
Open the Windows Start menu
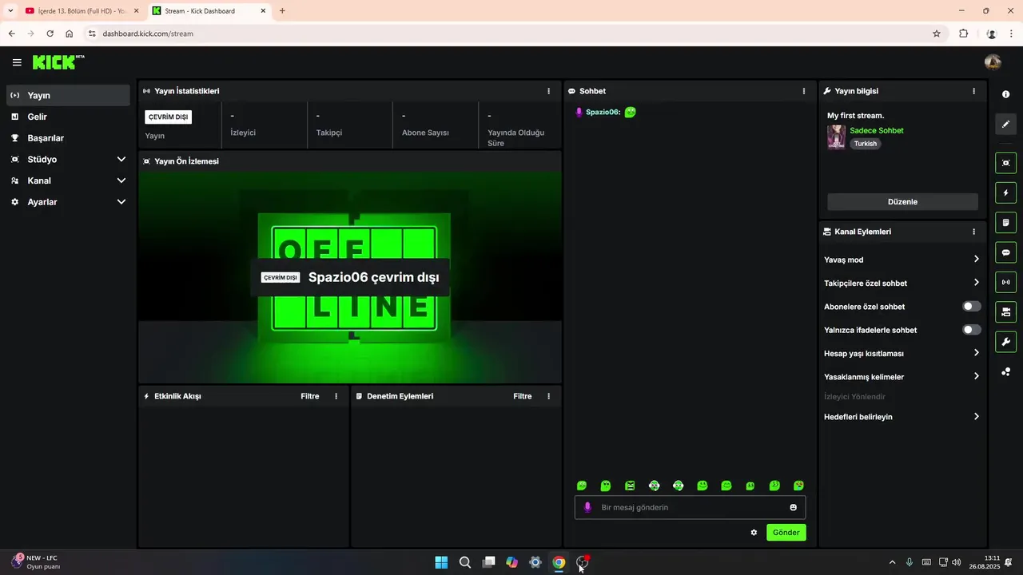click(x=441, y=562)
